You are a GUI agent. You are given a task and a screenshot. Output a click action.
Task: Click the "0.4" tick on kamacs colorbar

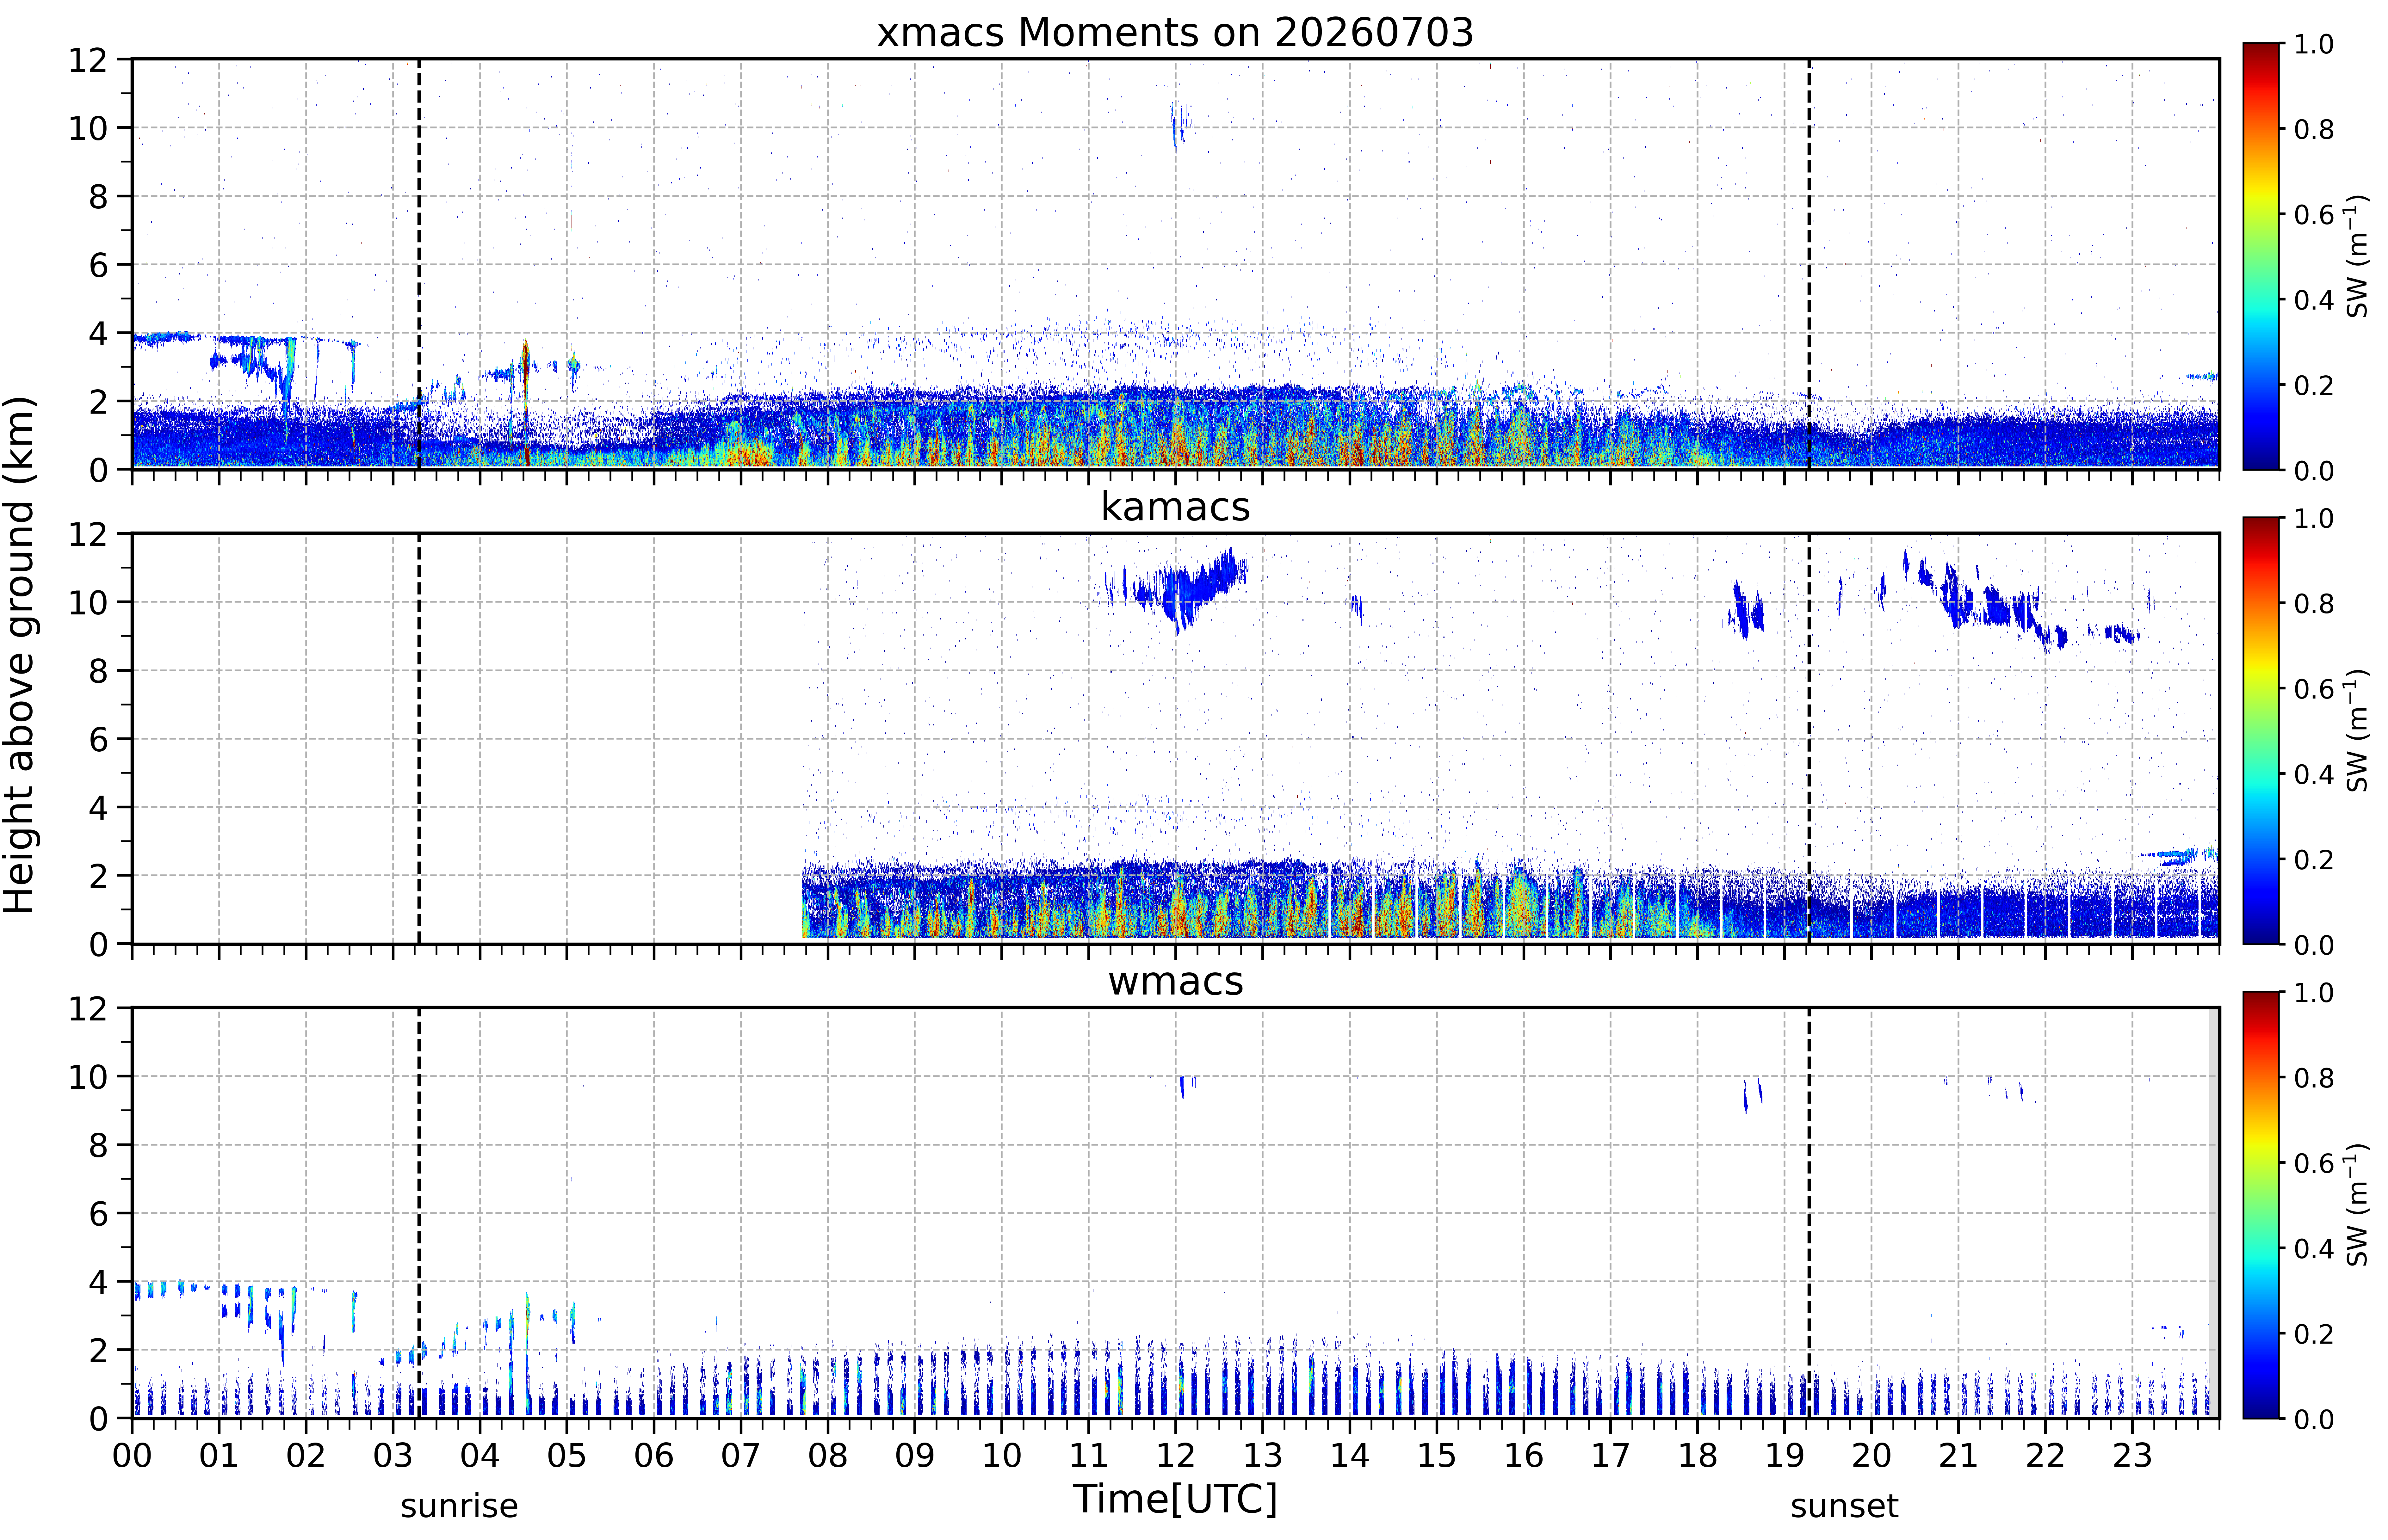2314,774
